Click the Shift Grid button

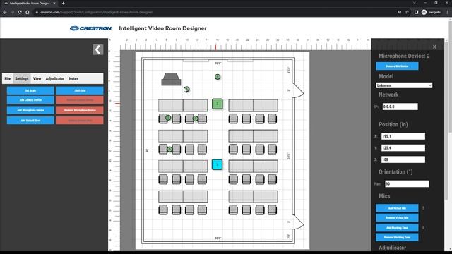click(x=80, y=90)
